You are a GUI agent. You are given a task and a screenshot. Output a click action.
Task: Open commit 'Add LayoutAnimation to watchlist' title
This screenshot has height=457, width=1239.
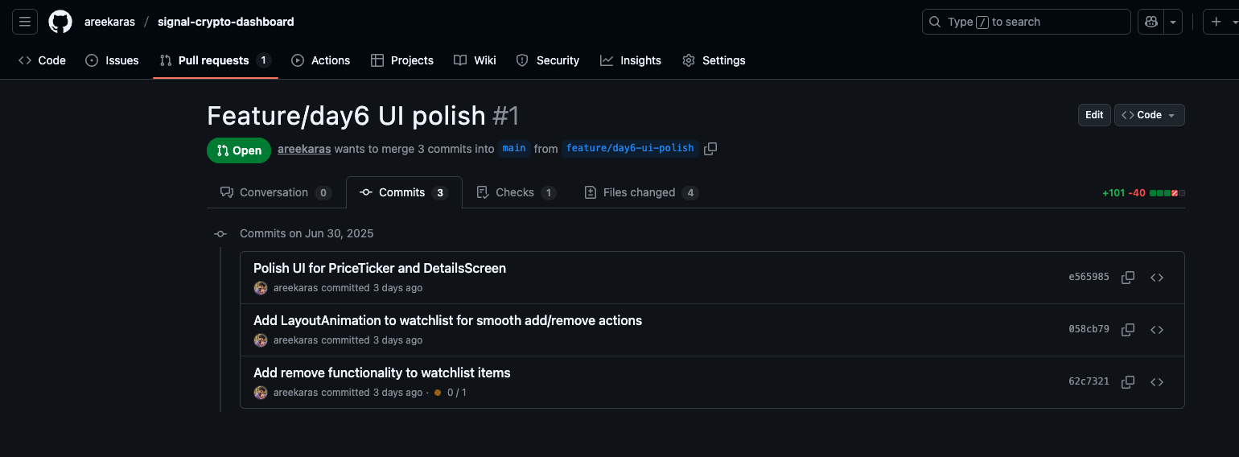point(447,320)
